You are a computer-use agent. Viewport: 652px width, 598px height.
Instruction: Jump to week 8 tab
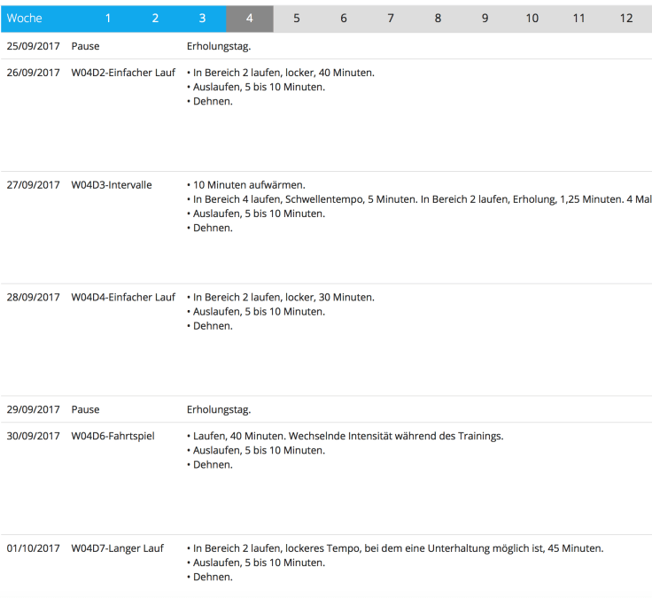[x=438, y=19]
